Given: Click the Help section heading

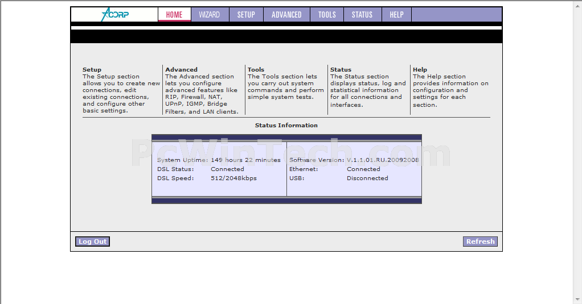Looking at the screenshot, I should [x=420, y=70].
